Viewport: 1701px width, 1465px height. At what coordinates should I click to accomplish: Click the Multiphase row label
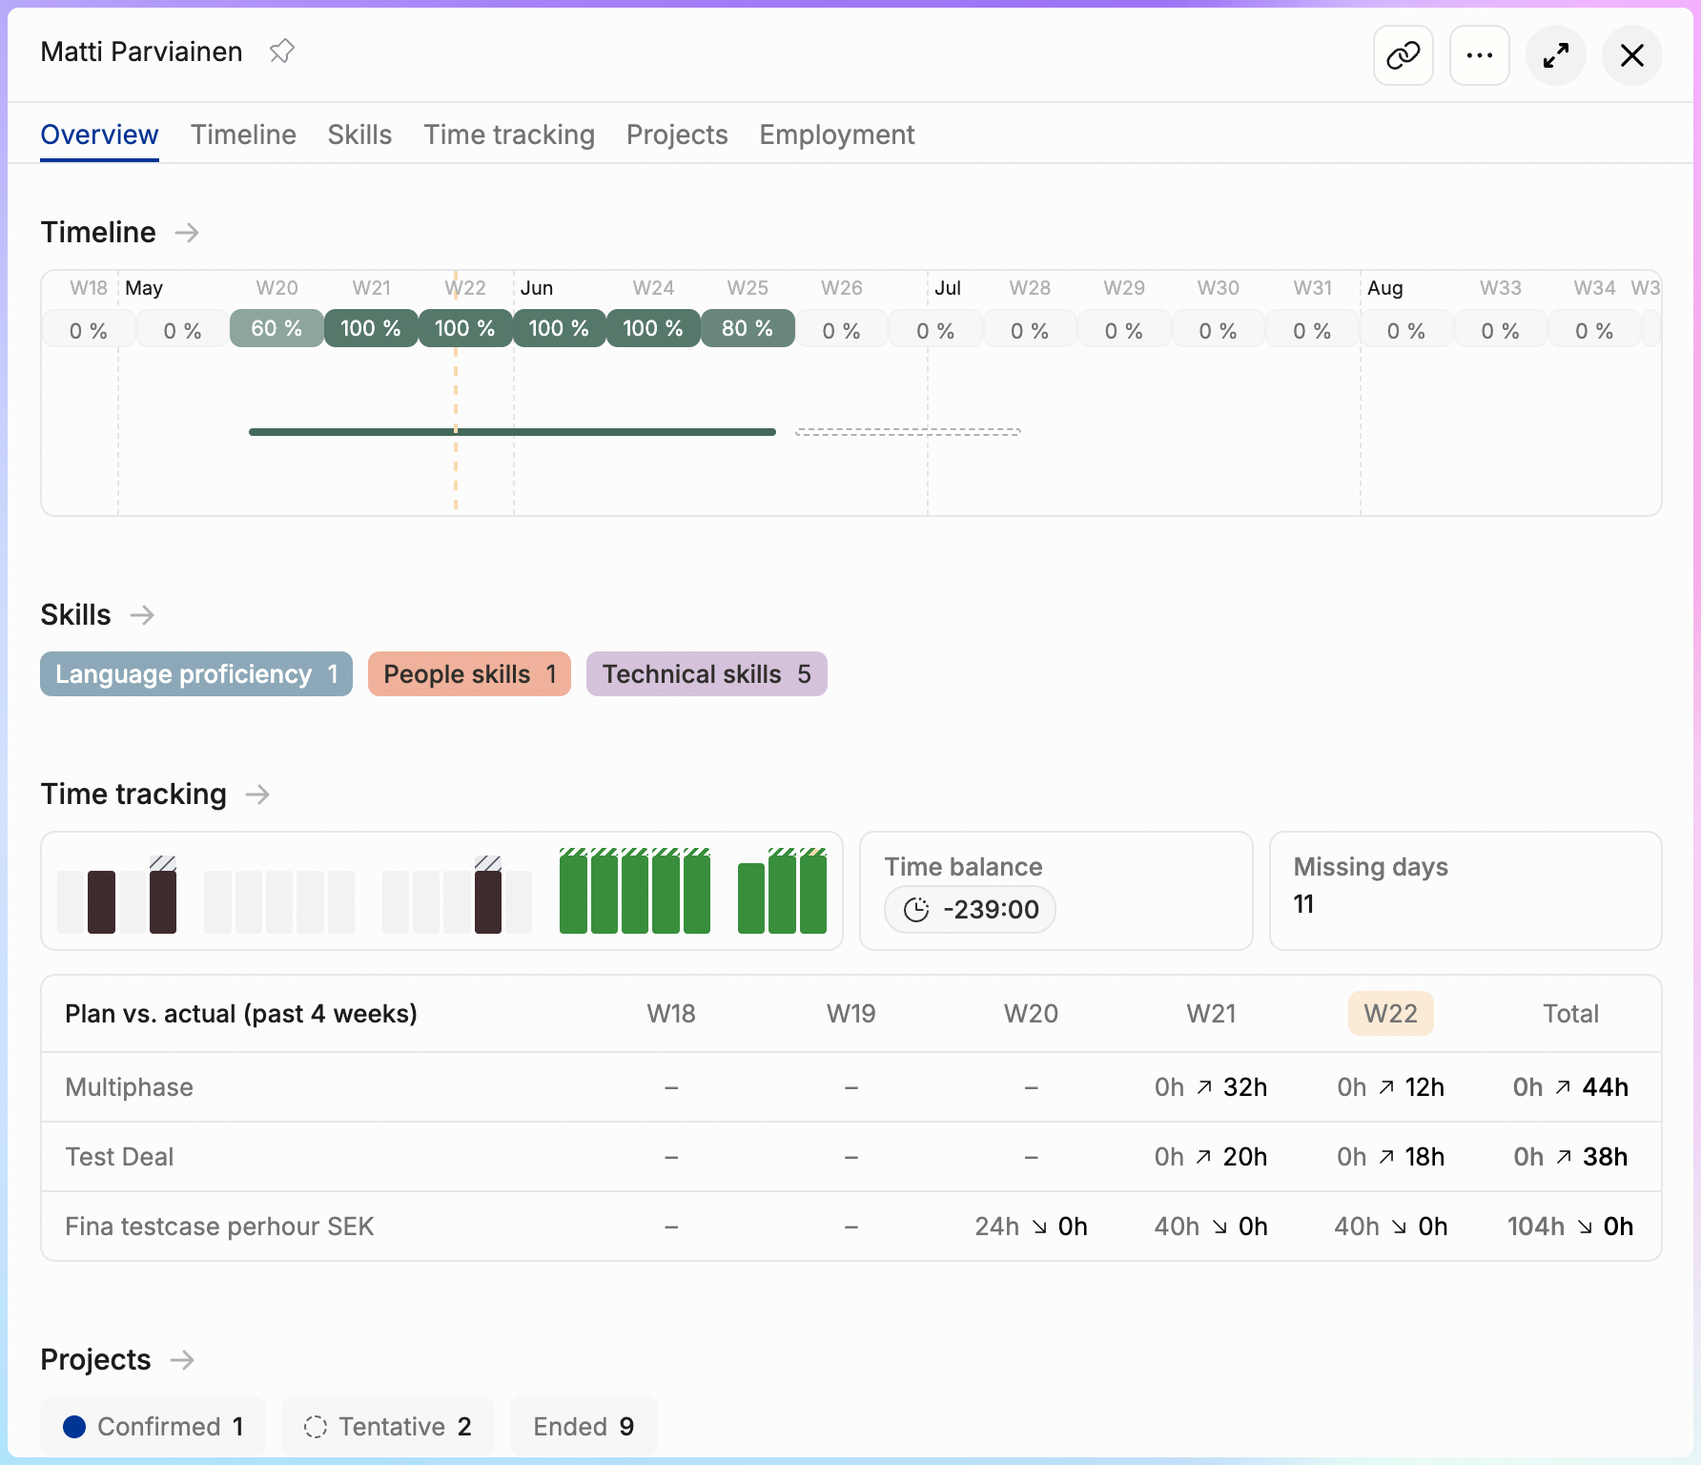click(130, 1087)
